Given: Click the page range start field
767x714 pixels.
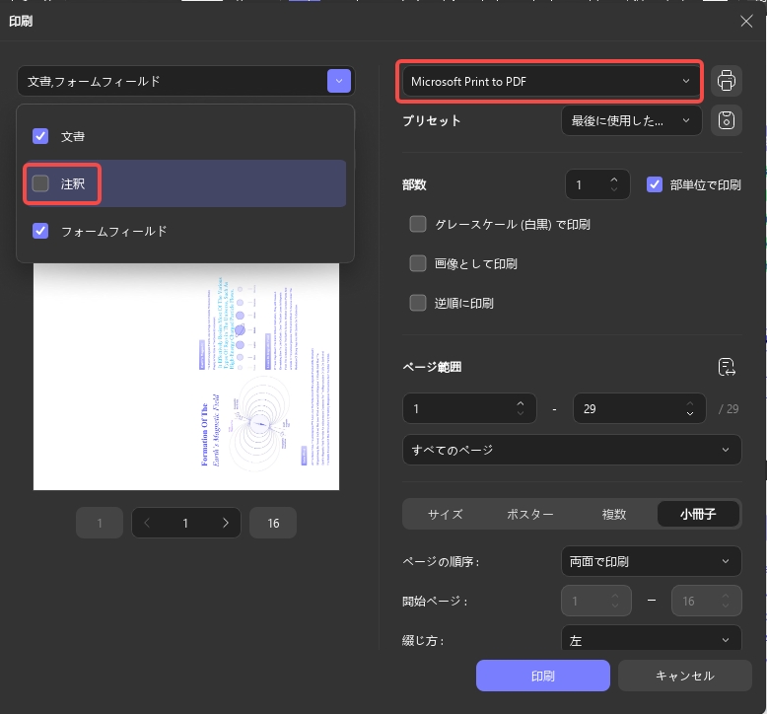Looking at the screenshot, I should [469, 408].
